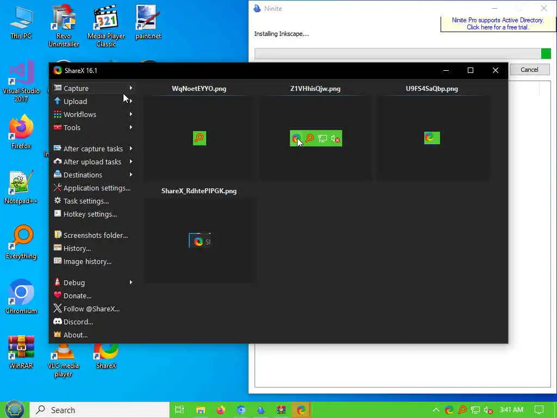Screen dimensions: 557x418
Task: Open WinRAR desktop icon
Action: (21, 352)
